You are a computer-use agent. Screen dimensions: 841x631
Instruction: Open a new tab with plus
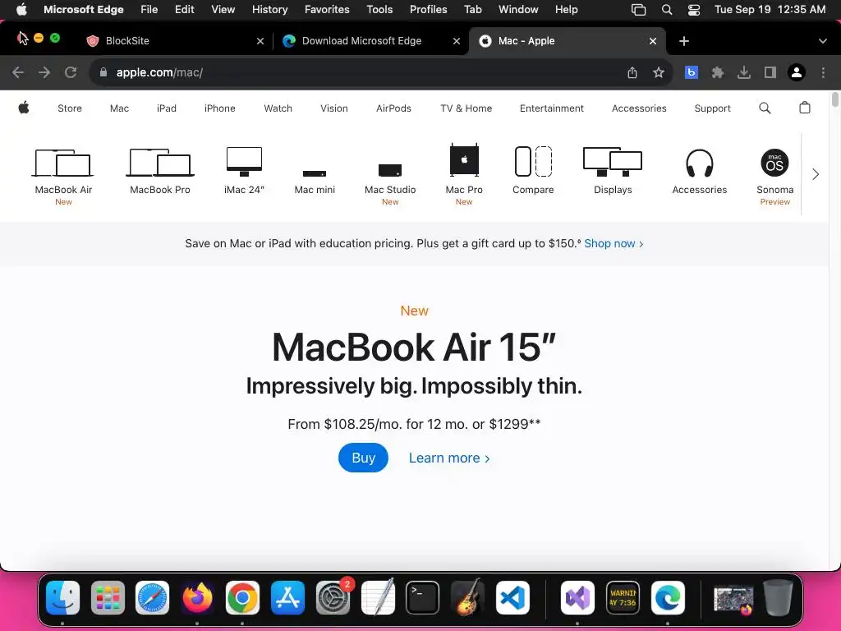tap(684, 41)
